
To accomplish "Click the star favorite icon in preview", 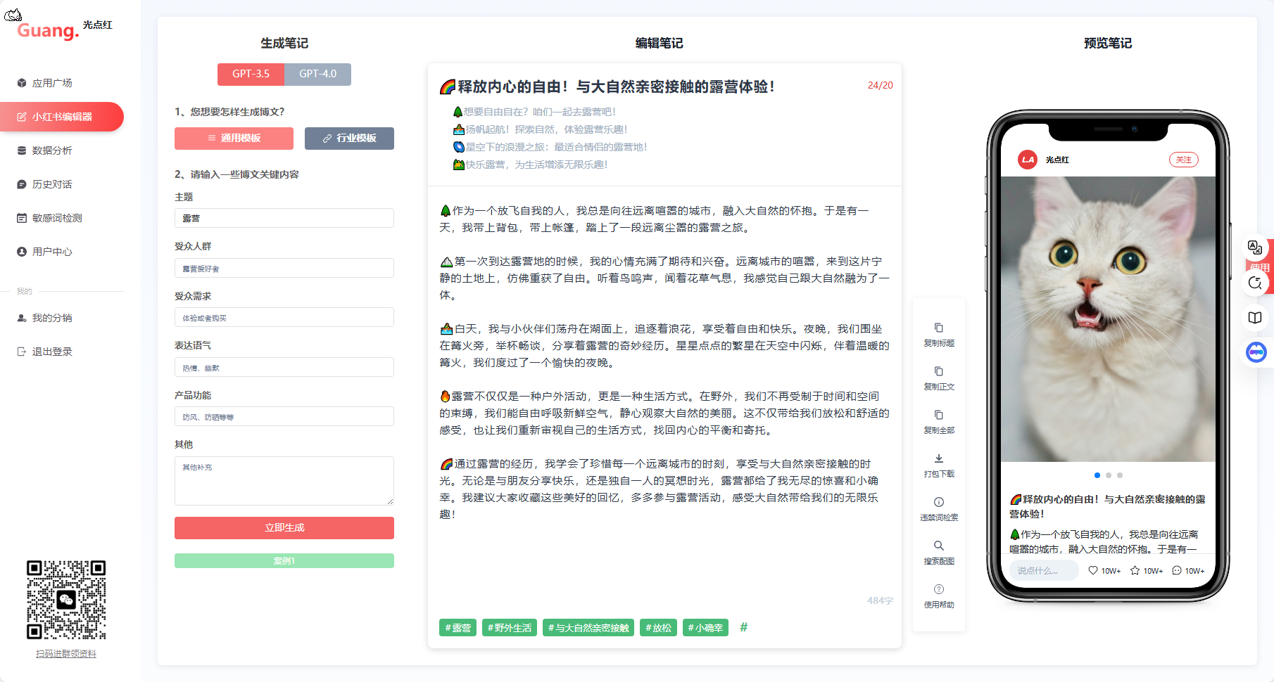I will (1135, 570).
